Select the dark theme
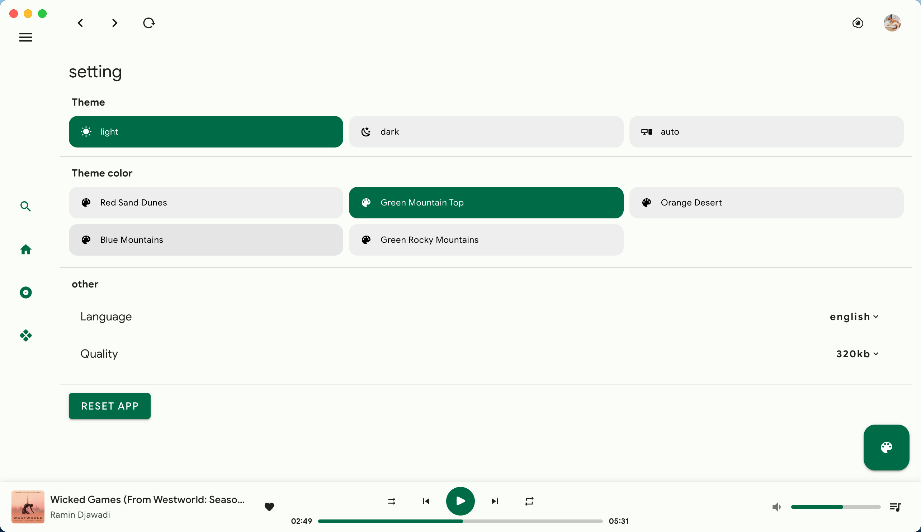 pos(486,132)
